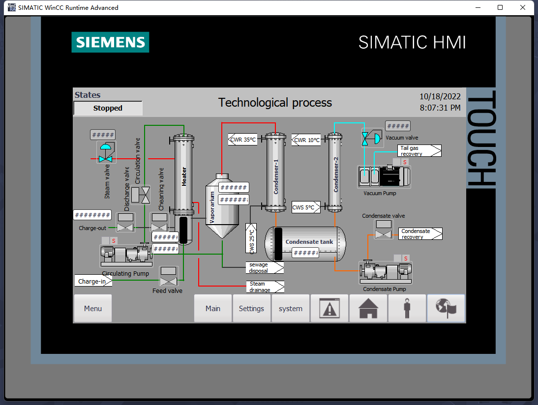538x405 pixels.
Task: Click the Siemens logo
Action: click(x=111, y=42)
